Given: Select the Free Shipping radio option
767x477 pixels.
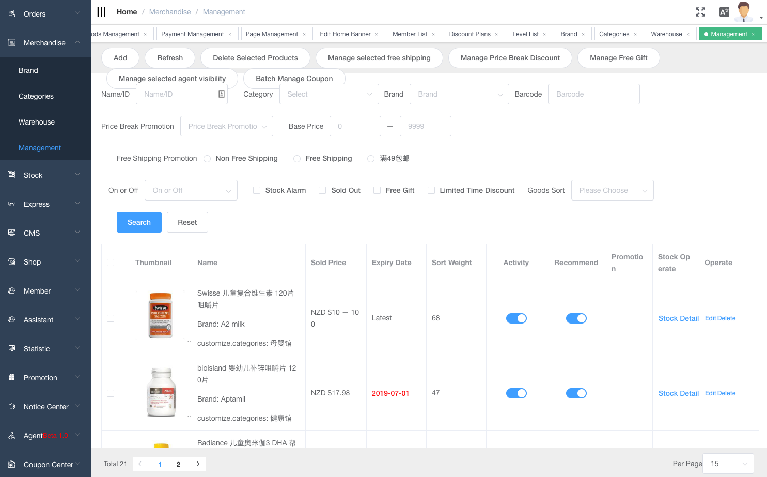Looking at the screenshot, I should (x=297, y=159).
